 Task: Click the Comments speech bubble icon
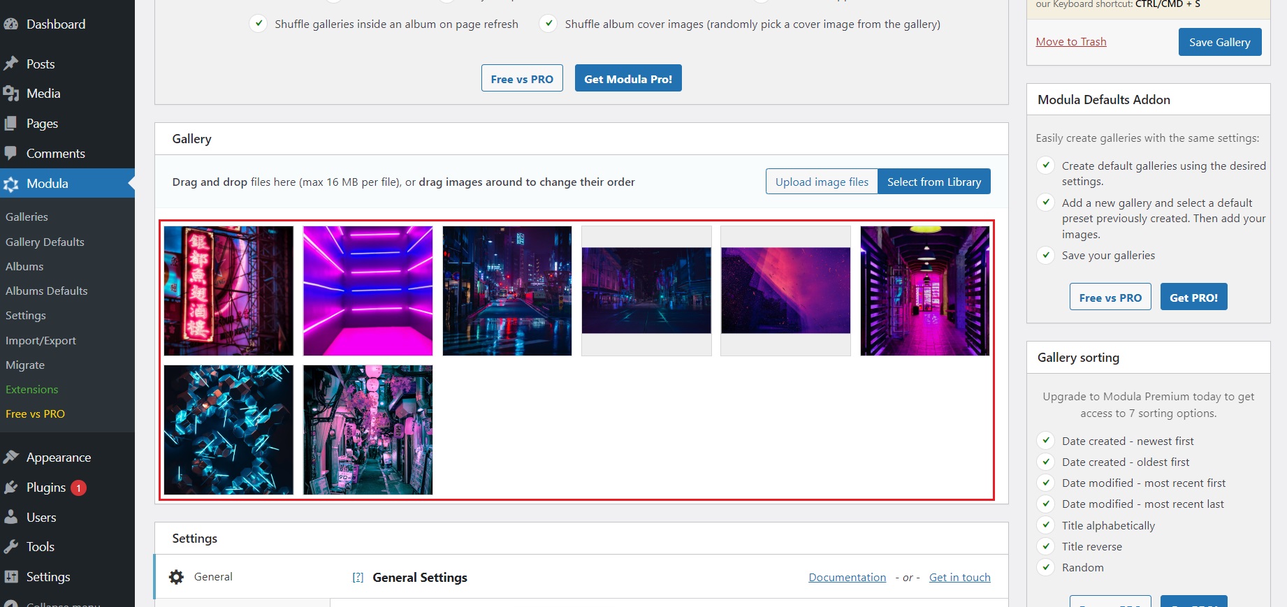point(11,153)
